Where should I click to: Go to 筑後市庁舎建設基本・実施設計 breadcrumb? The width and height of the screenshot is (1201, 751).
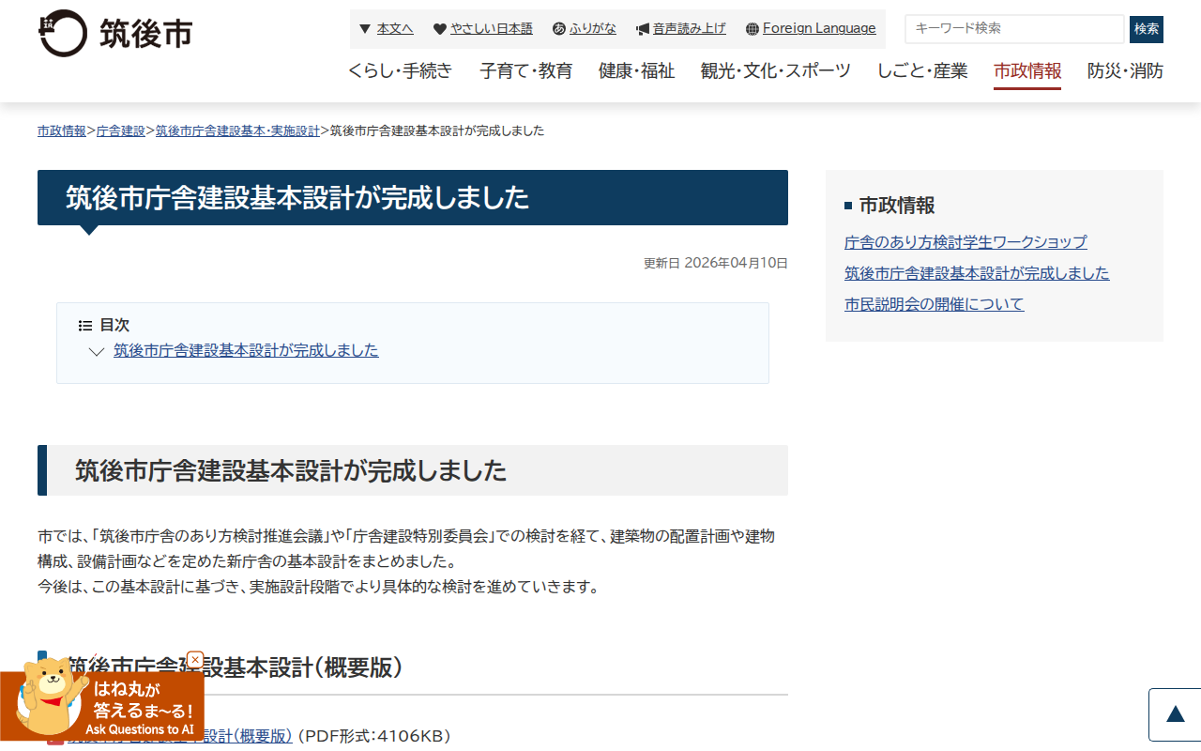pyautogui.click(x=237, y=130)
